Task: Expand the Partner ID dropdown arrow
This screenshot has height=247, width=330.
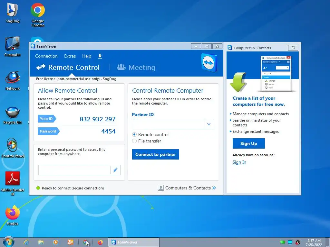Action: pyautogui.click(x=209, y=124)
